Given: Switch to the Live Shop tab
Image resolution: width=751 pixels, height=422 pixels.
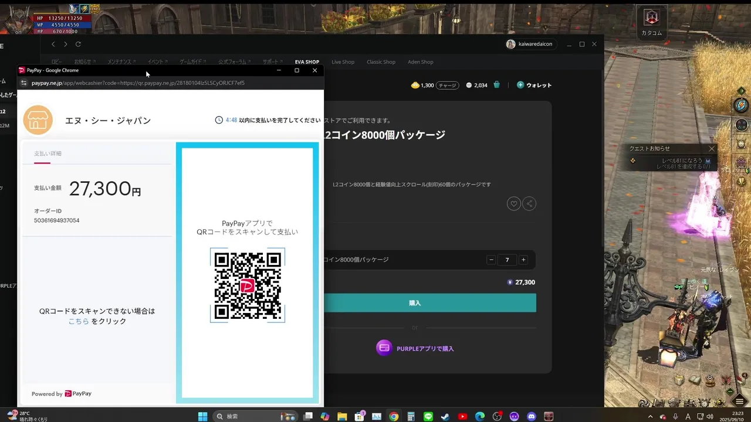Looking at the screenshot, I should pos(343,62).
